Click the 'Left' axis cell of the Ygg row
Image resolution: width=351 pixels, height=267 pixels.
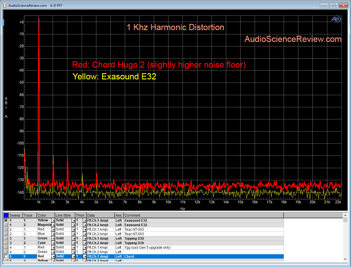pyautogui.click(x=119, y=247)
